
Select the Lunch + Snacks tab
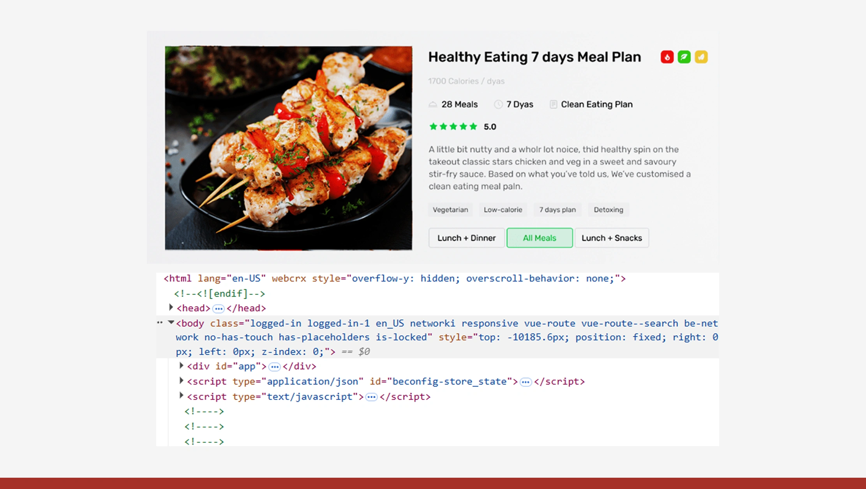(612, 238)
